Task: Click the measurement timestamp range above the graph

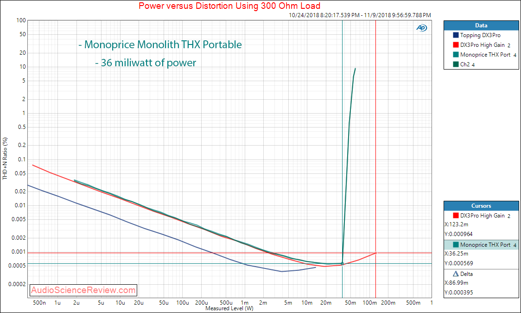Action: click(360, 15)
